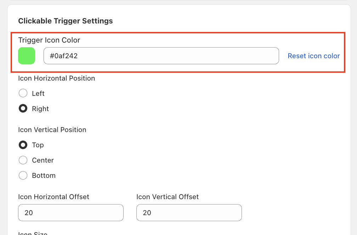The height and width of the screenshot is (235, 357).
Task: Click the word Bottom beside its radio
Action: pyautogui.click(x=44, y=175)
